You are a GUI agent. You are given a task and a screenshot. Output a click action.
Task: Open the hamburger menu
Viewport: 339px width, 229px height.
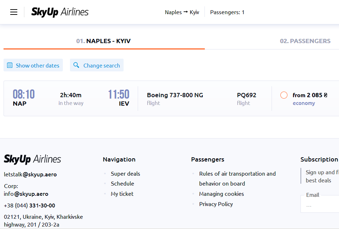tap(14, 12)
